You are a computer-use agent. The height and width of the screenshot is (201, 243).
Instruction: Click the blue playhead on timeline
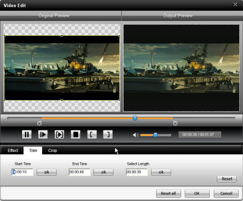pos(135,118)
